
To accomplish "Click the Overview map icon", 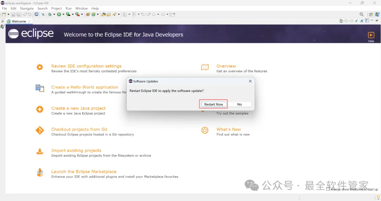I will 205,67.
